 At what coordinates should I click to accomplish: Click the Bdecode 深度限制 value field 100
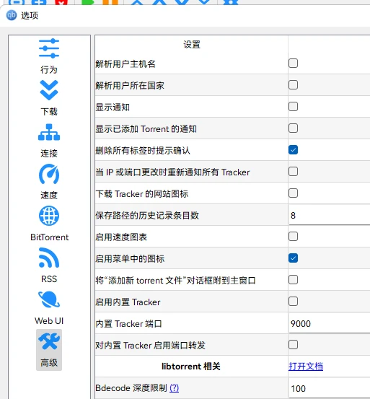(330, 389)
